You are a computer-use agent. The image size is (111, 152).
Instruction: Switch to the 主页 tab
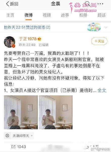tap(10, 15)
